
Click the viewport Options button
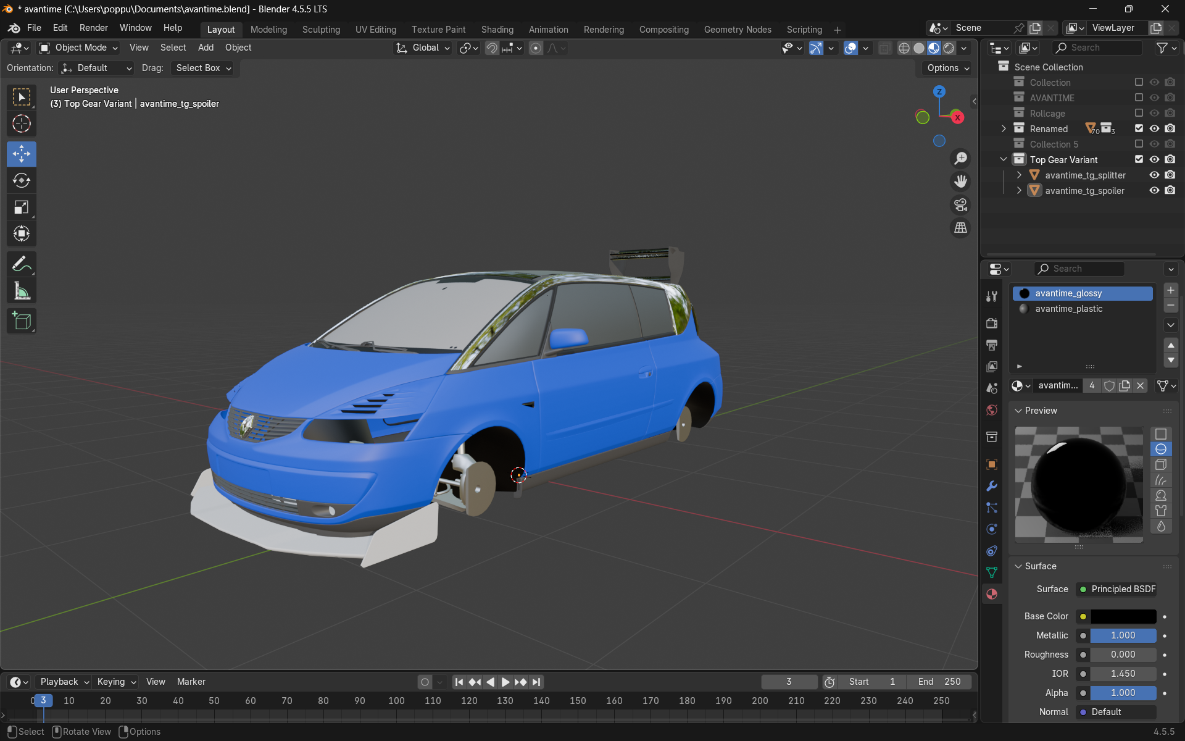pos(947,68)
